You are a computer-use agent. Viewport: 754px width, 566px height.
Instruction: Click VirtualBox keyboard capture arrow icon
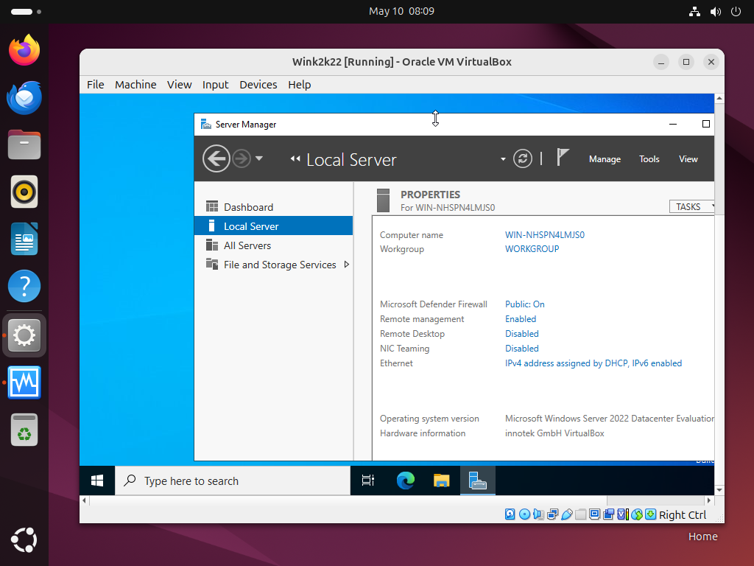[651, 514]
